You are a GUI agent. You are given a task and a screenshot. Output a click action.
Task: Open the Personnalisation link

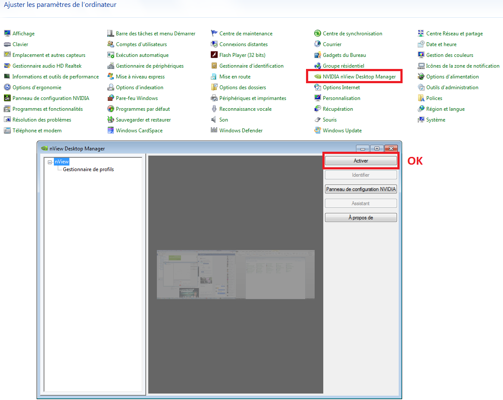[x=341, y=98]
